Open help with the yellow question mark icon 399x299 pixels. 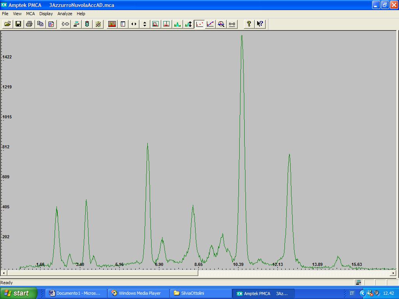pyautogui.click(x=249, y=24)
